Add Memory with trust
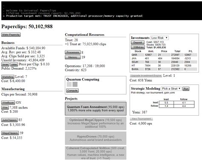 pyautogui.click(x=73, y=57)
